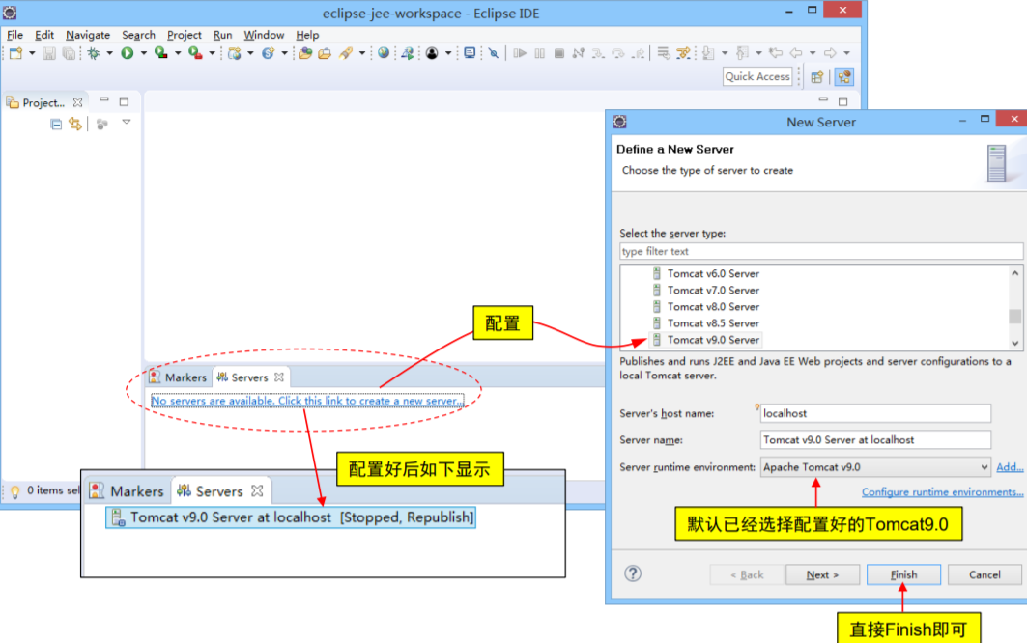Click the Step Over icon
The image size is (1027, 643).
[617, 54]
